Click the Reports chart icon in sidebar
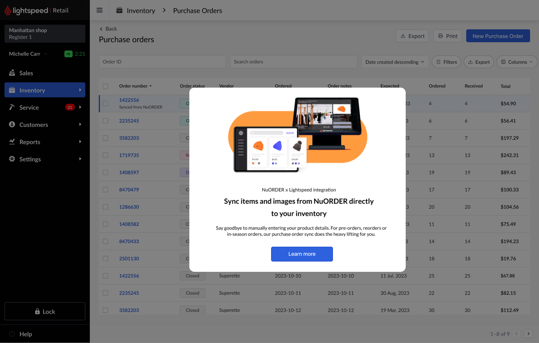This screenshot has width=539, height=343. [12, 142]
